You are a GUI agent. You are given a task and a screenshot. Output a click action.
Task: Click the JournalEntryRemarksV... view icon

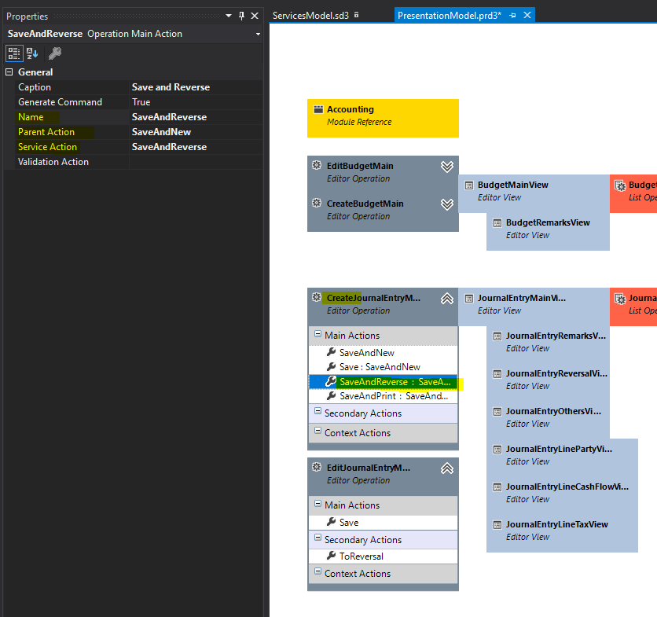coord(497,336)
